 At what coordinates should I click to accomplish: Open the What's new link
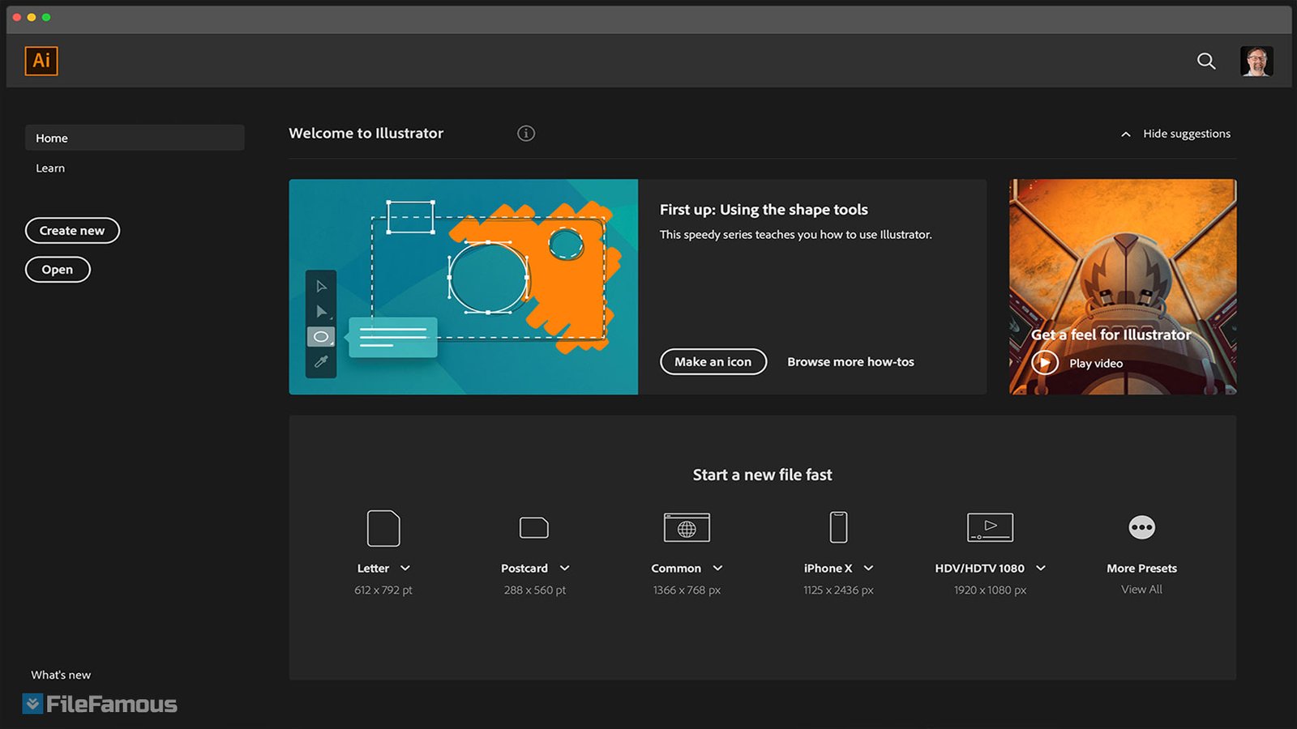point(61,675)
